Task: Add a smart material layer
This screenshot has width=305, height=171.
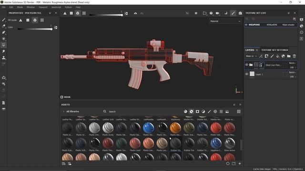Action: pyautogui.click(x=283, y=56)
